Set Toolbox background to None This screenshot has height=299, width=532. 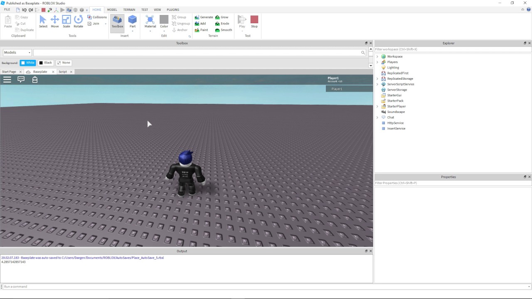(64, 63)
